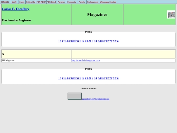The width and height of the screenshot is (177, 133).
Task: Jump to letter H in the upper INDEX
Action: 80,41
